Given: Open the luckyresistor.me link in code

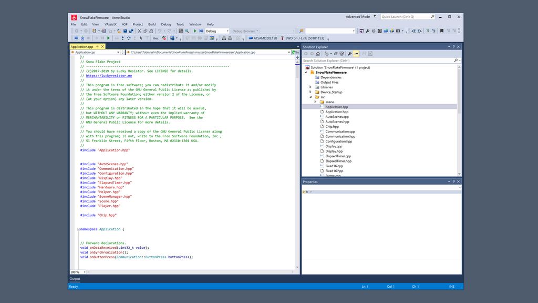Looking at the screenshot, I should coord(109,76).
